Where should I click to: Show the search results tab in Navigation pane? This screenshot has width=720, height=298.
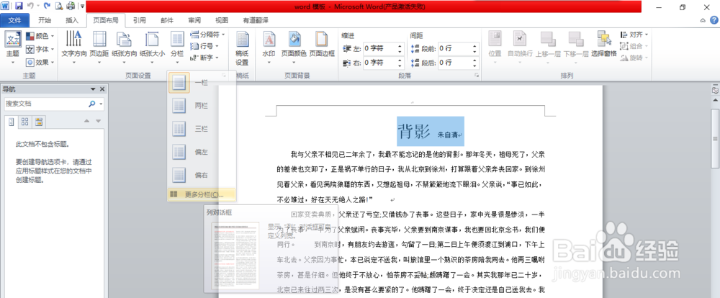click(x=39, y=122)
